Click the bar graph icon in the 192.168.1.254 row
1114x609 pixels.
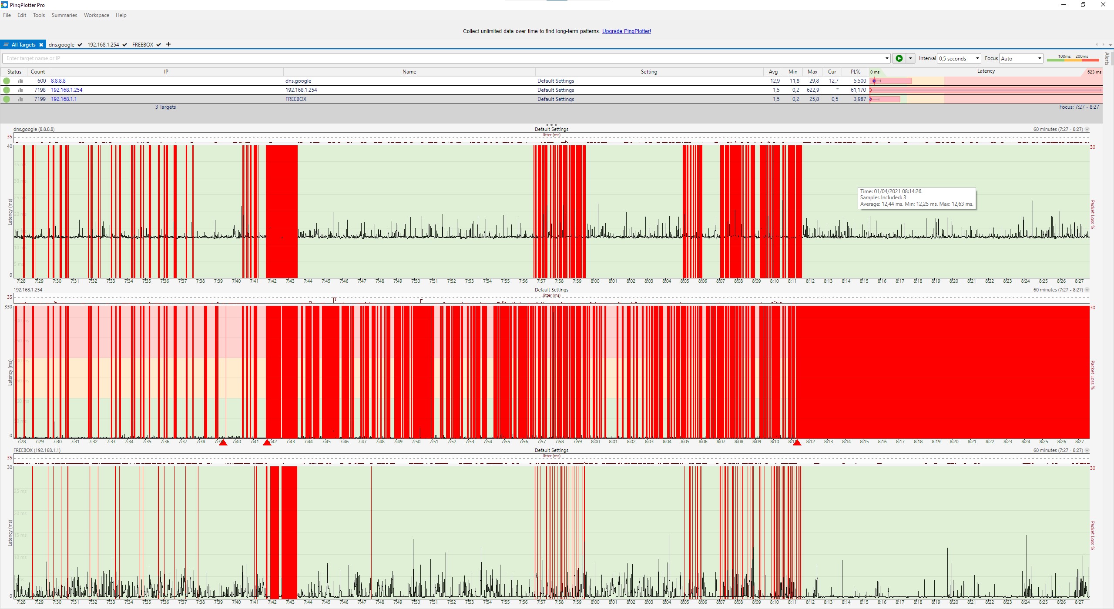[20, 90]
